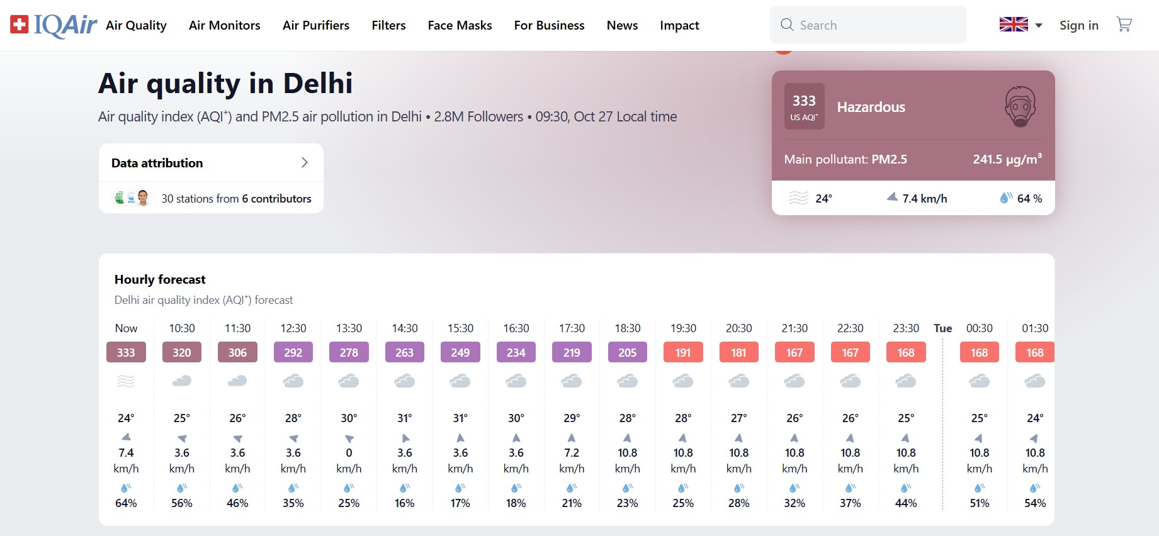Click the Sign in link
The image size is (1159, 536).
tap(1078, 25)
